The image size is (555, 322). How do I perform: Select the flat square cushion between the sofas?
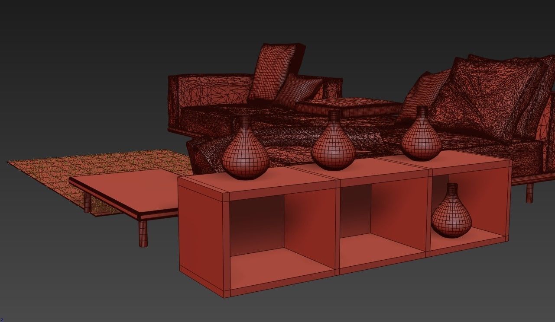pos(348,106)
